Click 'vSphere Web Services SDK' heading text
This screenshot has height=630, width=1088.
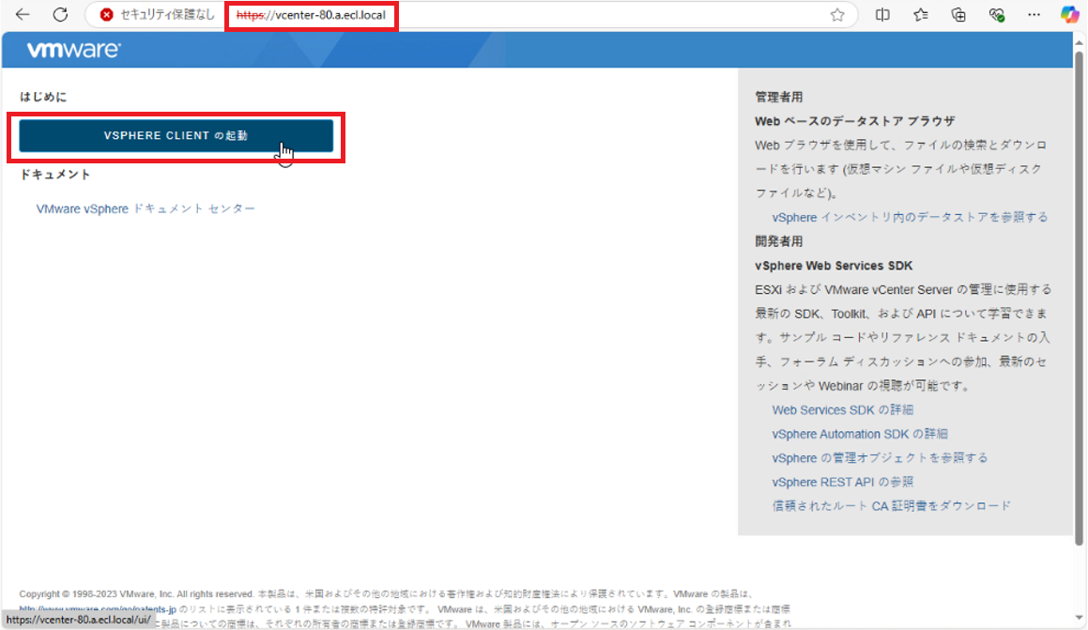[834, 266]
